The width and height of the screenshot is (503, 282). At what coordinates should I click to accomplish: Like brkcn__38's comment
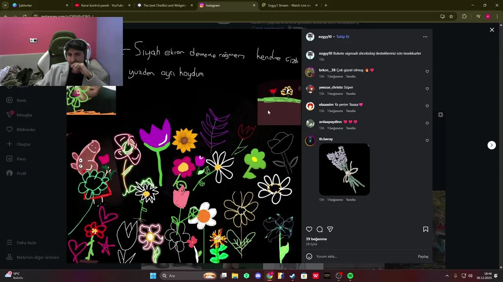click(x=427, y=72)
